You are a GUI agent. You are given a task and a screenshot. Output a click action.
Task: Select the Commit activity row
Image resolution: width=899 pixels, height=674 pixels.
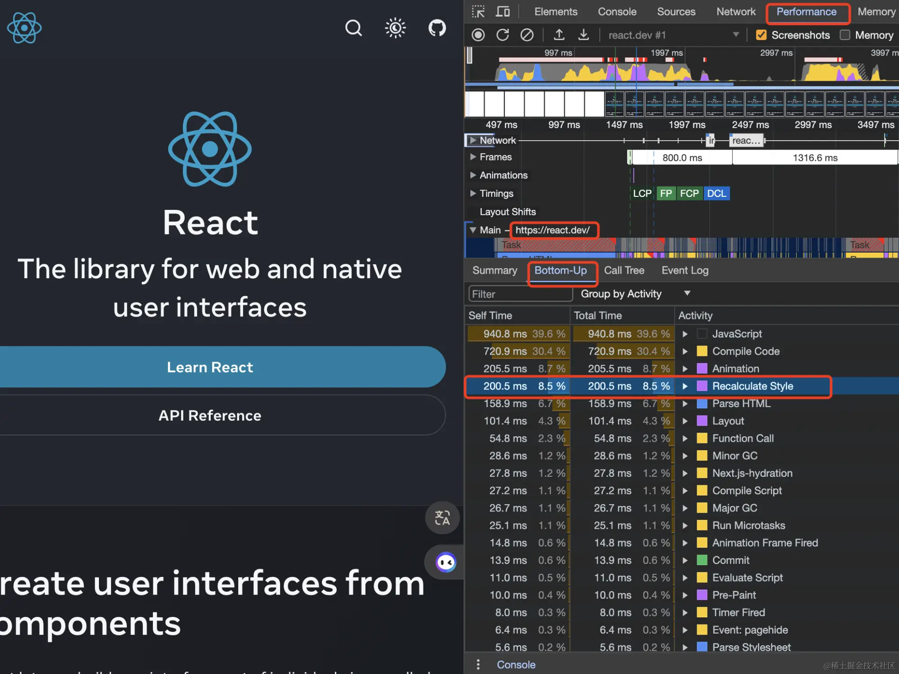click(x=681, y=560)
